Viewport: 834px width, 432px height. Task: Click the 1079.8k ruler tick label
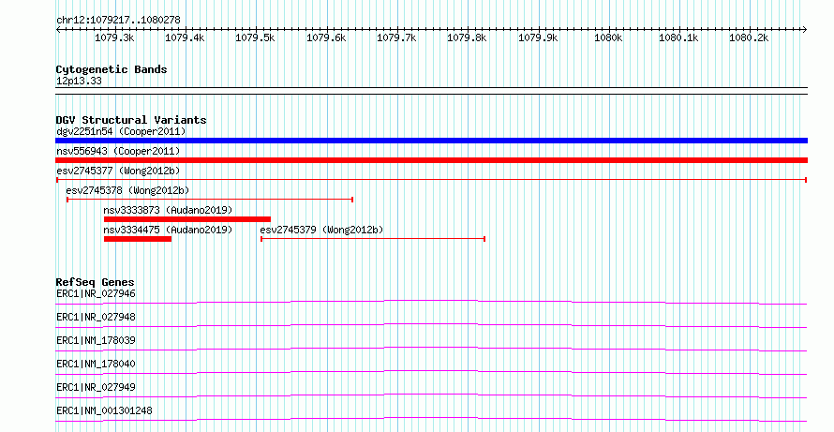coord(467,38)
